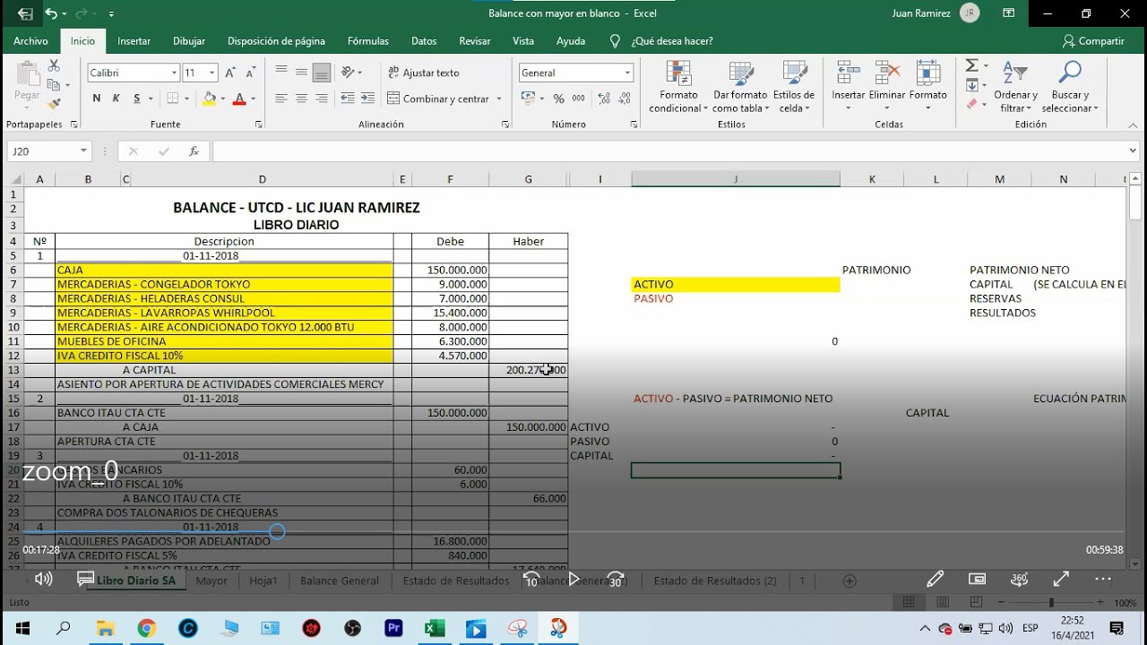Open the font size 11 dropdown
The width and height of the screenshot is (1147, 645).
212,73
